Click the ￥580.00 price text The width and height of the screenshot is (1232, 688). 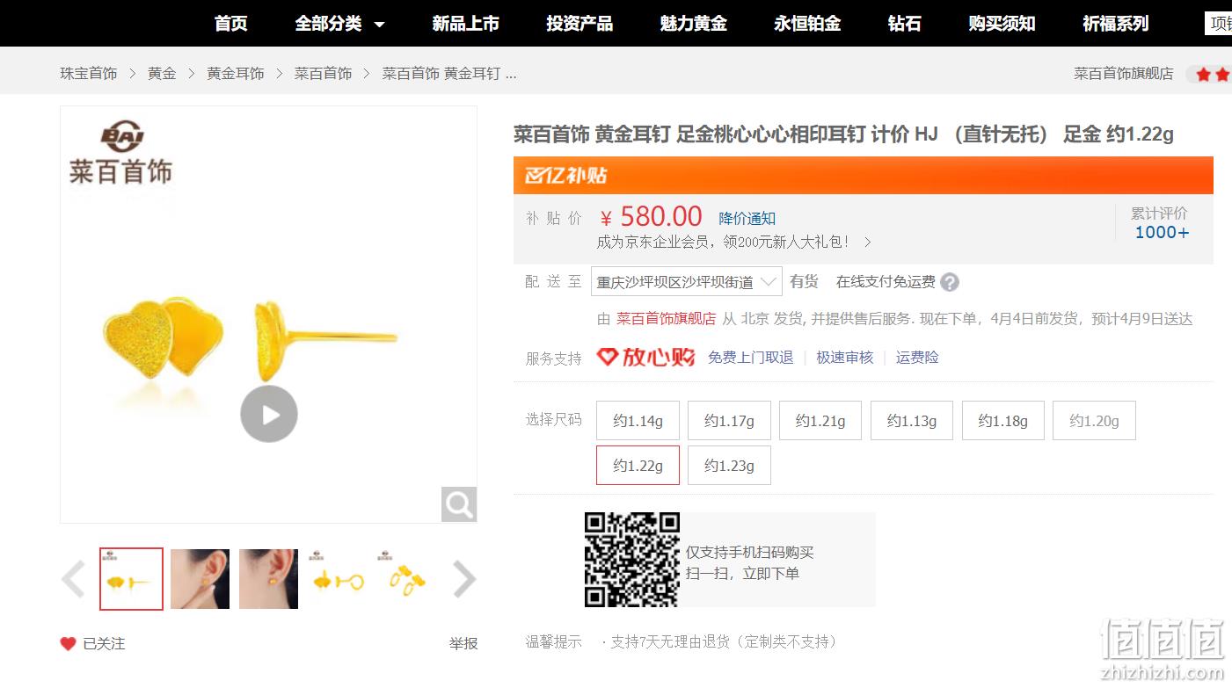[651, 216]
